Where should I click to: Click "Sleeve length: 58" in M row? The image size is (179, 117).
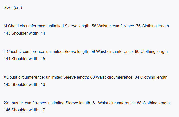click(81, 26)
